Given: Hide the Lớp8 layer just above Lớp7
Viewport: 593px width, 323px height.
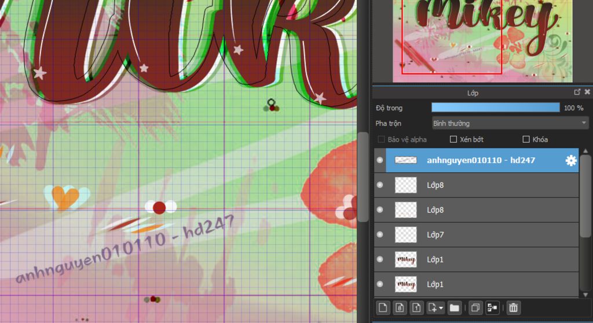Looking at the screenshot, I should [x=380, y=210].
